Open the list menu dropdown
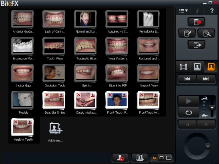The image size is (219, 164). pyautogui.click(x=183, y=11)
